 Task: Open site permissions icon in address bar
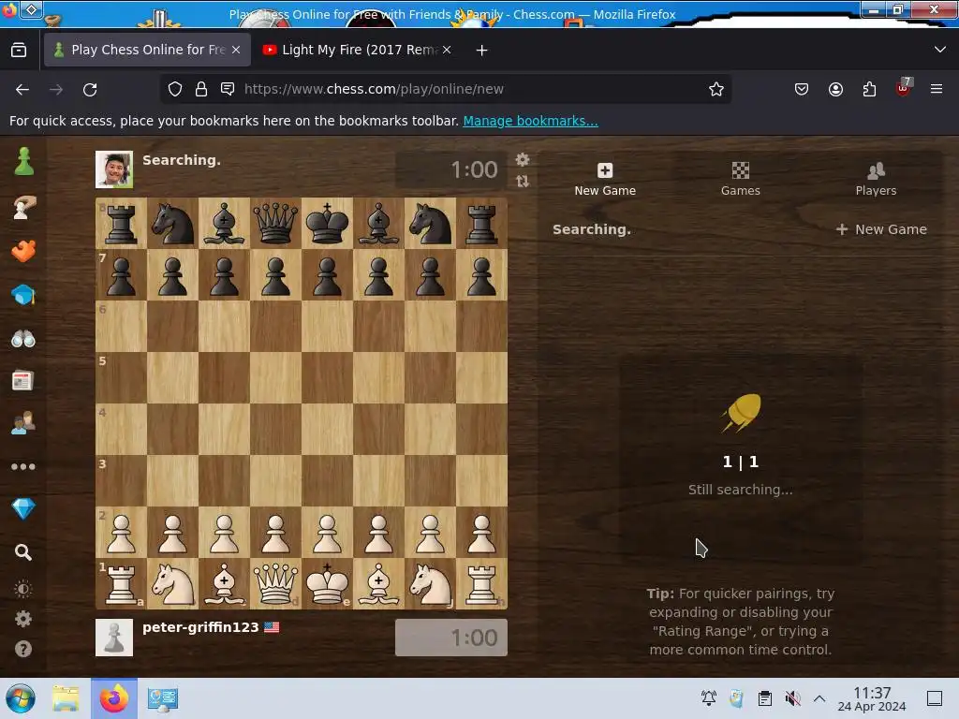(228, 89)
